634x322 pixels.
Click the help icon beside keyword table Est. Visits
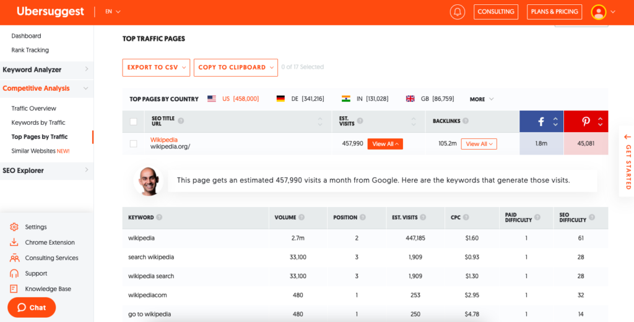tap(423, 217)
